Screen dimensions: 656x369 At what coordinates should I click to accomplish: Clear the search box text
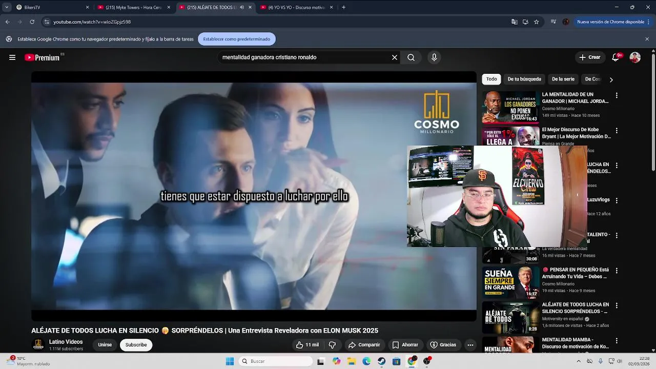(x=395, y=57)
